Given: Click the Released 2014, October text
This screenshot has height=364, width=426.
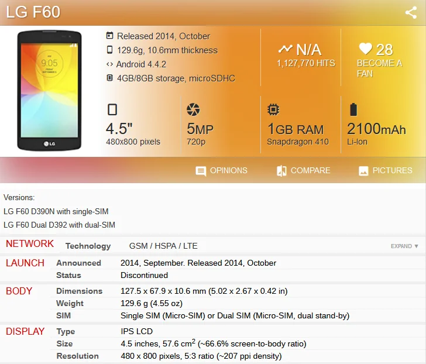Looking at the screenshot, I should click(164, 36).
